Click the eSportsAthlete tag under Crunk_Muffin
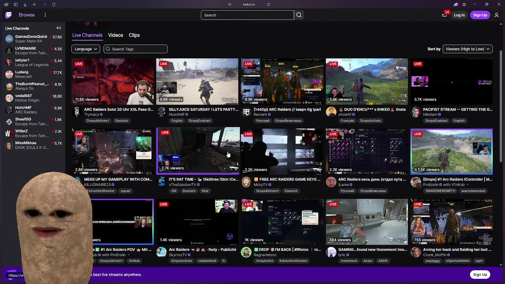 [x=458, y=261]
